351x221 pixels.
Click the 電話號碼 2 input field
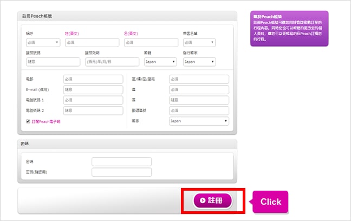click(93, 110)
